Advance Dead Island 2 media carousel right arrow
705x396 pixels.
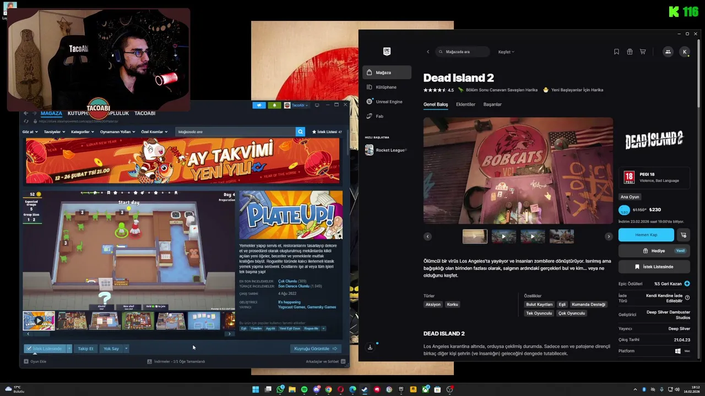pyautogui.click(x=609, y=237)
